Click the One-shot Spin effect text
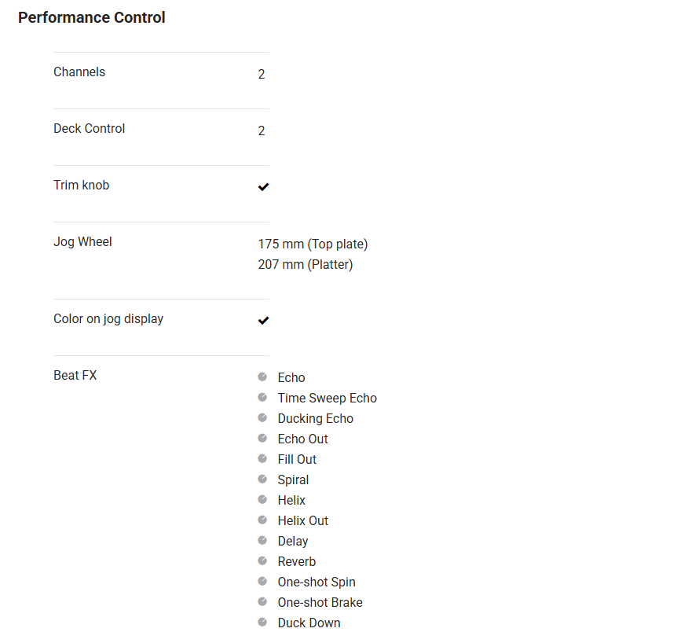This screenshot has height=632, width=699. click(317, 582)
